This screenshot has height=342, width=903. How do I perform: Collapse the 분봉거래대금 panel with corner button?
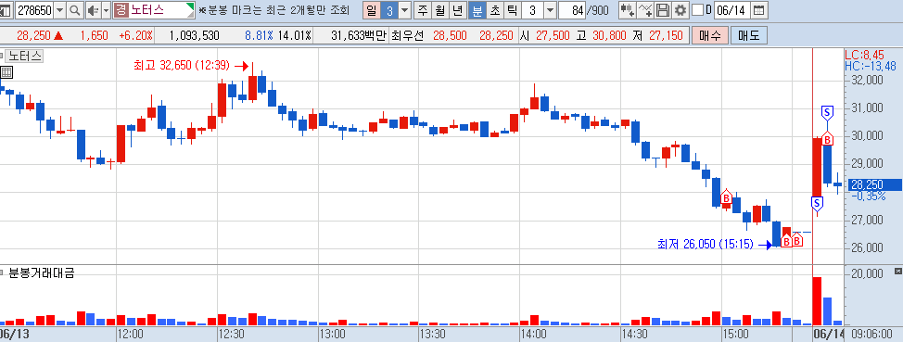897,271
